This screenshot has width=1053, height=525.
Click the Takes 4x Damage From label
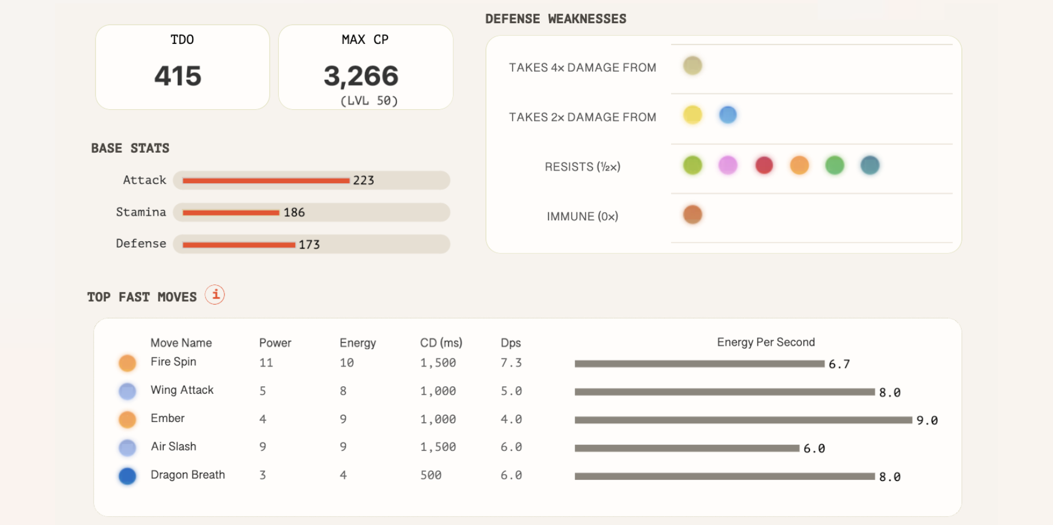pos(583,68)
